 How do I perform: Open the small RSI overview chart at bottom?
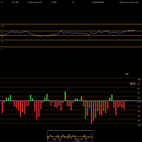point(70,136)
